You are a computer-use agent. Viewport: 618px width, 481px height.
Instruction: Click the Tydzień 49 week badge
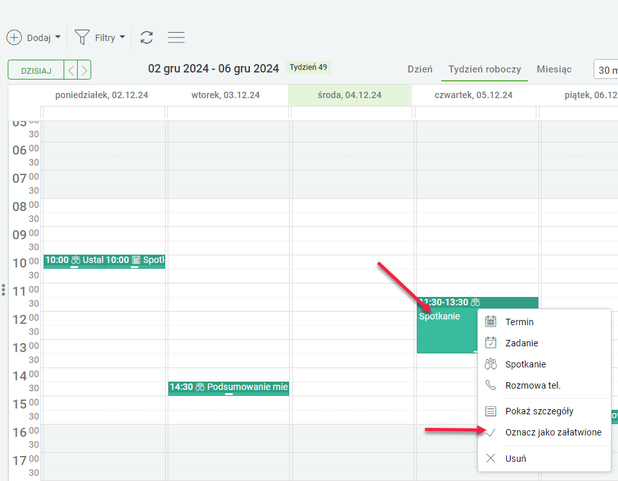pos(308,67)
